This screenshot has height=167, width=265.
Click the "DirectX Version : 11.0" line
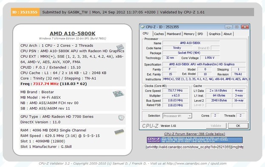(x=40, y=122)
